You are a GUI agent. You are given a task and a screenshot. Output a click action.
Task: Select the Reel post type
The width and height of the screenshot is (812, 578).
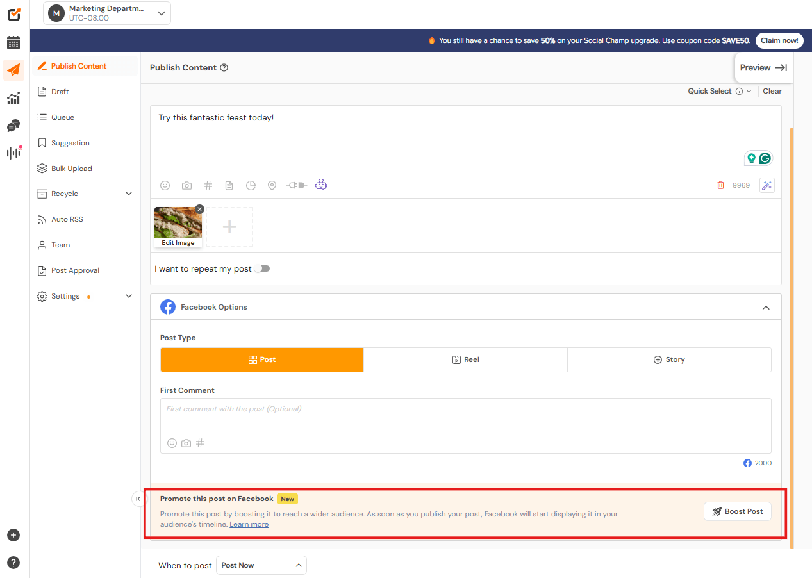point(465,359)
